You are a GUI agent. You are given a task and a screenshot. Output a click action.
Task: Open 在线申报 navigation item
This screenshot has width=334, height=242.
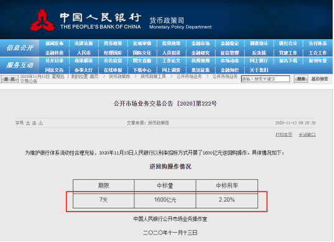113,70
